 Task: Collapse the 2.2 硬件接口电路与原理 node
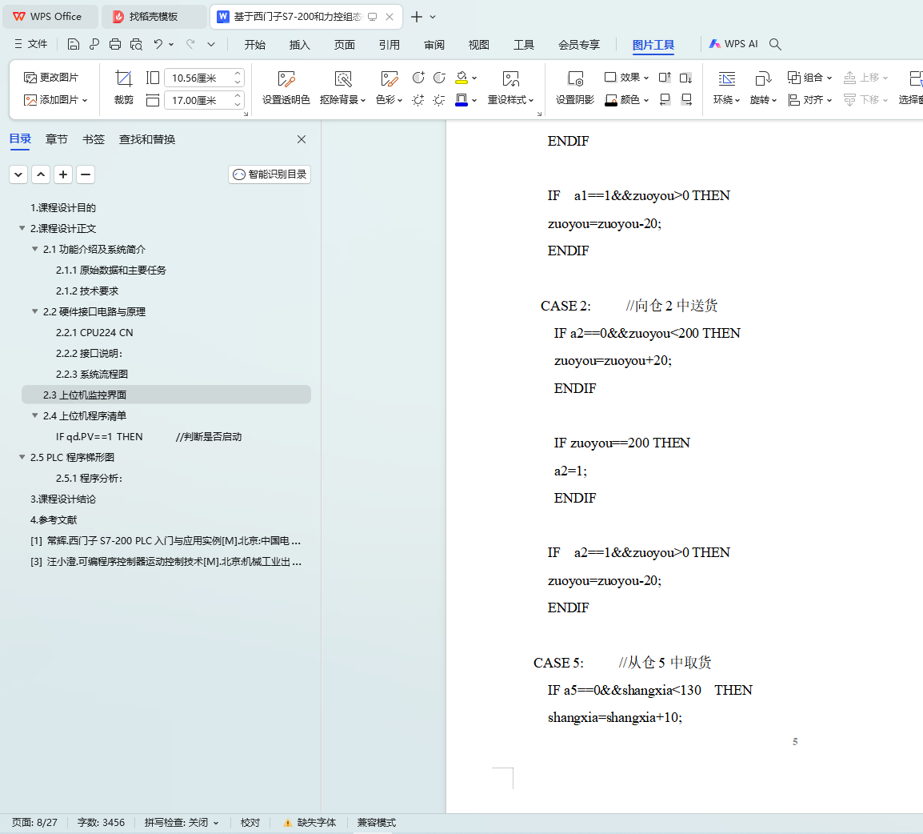click(x=34, y=311)
